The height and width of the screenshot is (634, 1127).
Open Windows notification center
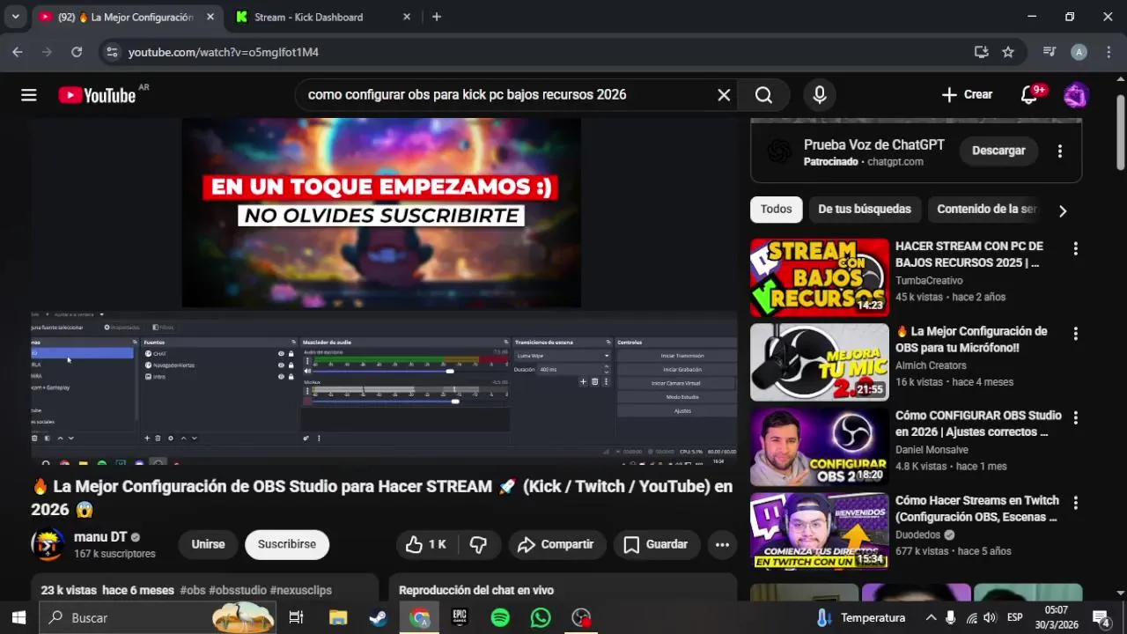1101,618
